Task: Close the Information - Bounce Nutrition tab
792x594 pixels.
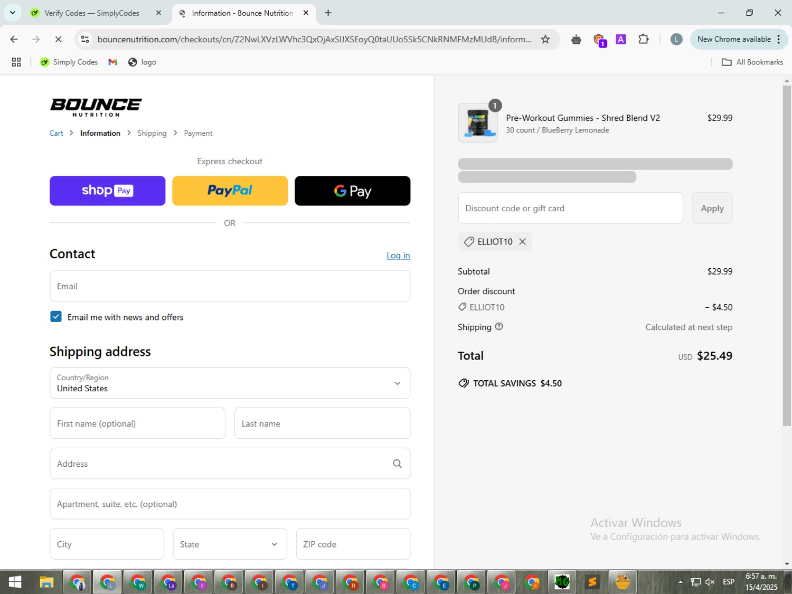Action: tap(306, 13)
